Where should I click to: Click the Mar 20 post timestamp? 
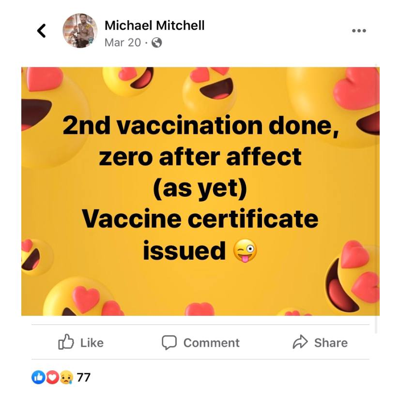123,43
